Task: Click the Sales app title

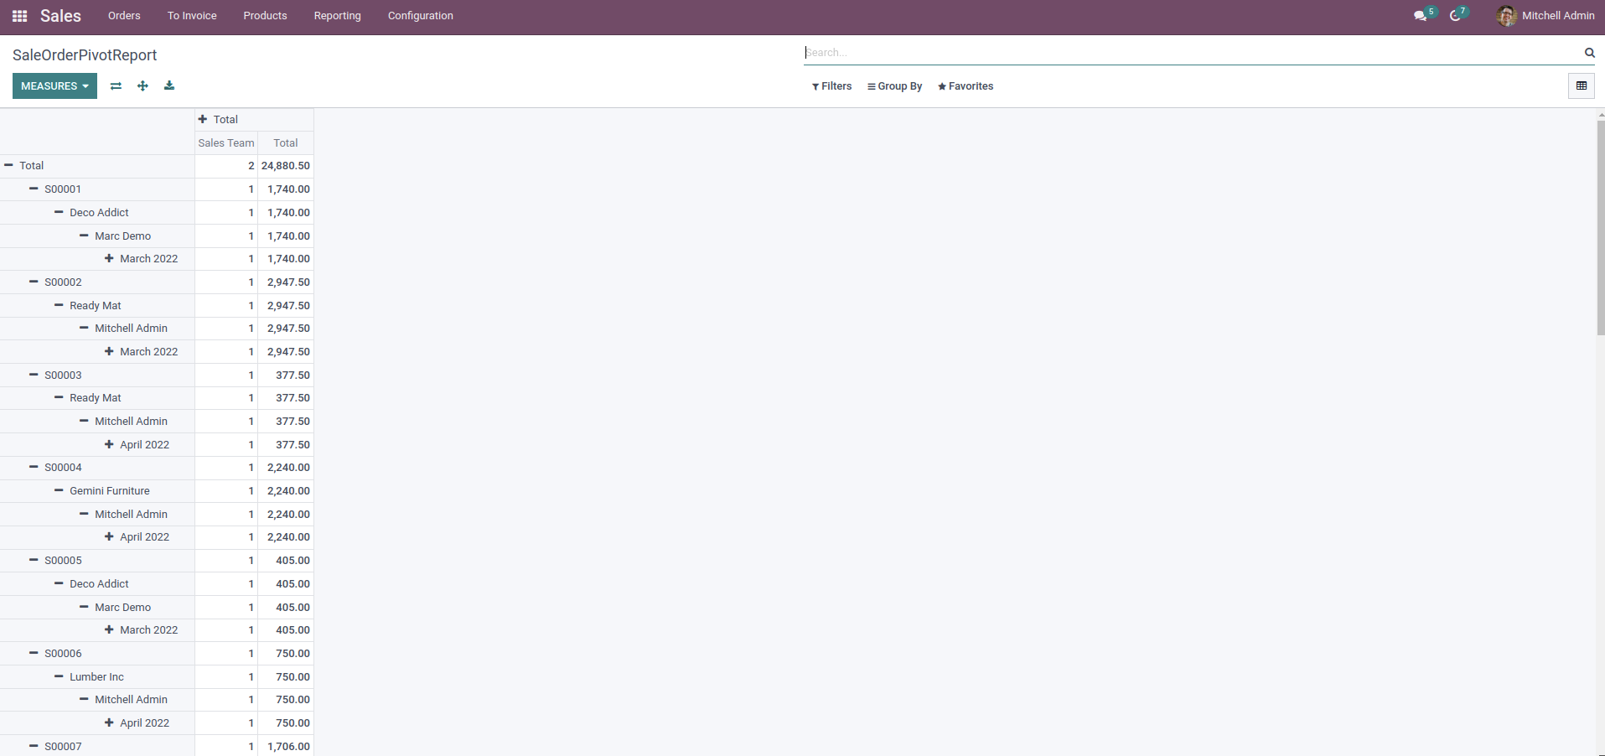Action: point(60,16)
